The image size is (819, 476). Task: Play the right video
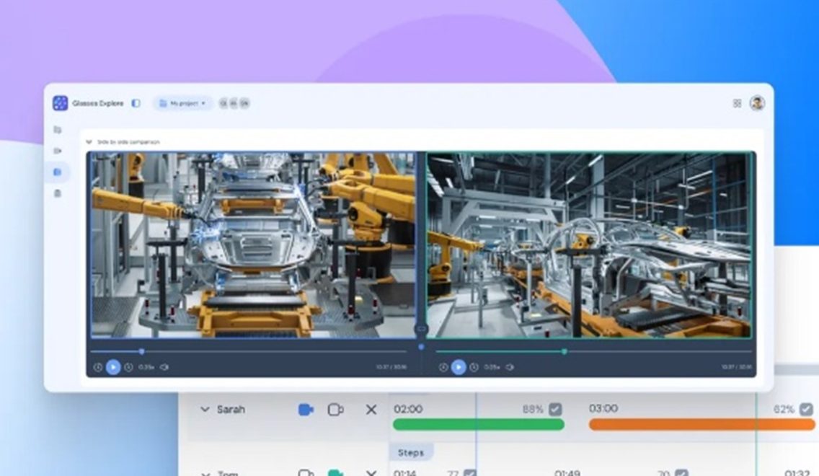click(x=459, y=367)
